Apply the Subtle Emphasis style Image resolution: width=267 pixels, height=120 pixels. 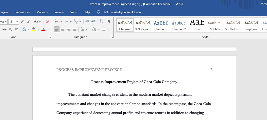pos(233,25)
